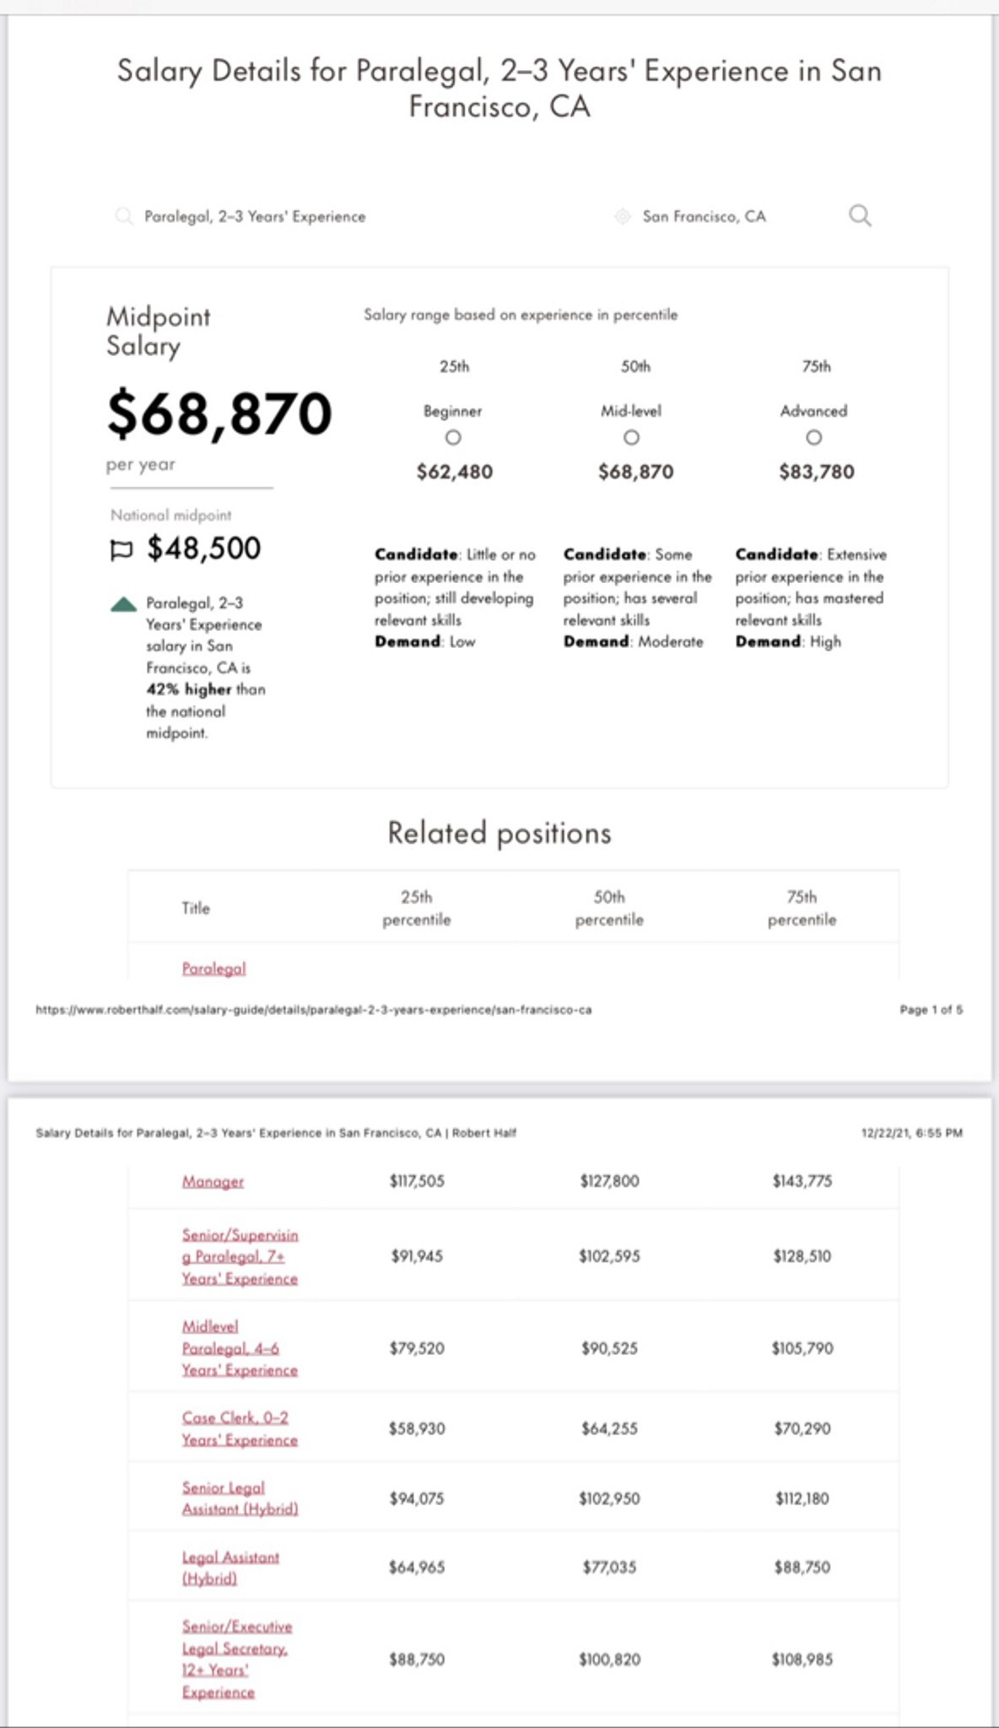The width and height of the screenshot is (999, 1728).
Task: Select the 75th Advanced radio circle
Action: coord(813,438)
